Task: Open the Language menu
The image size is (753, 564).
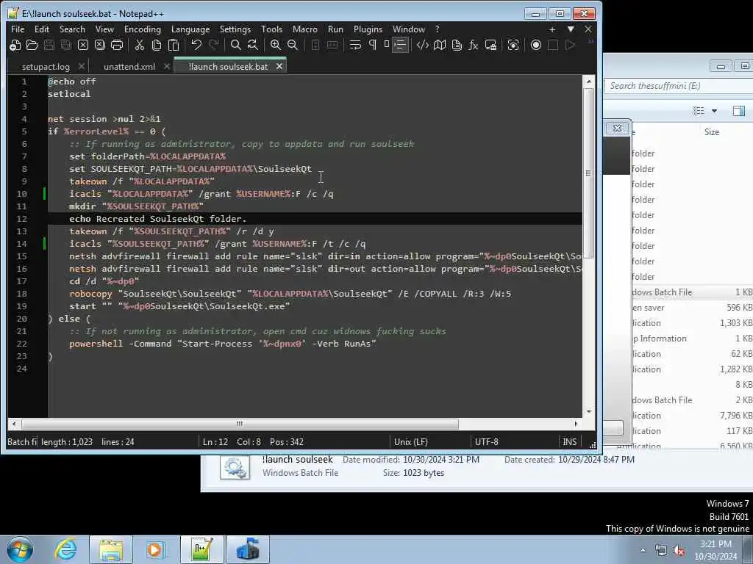Action: coord(190,29)
